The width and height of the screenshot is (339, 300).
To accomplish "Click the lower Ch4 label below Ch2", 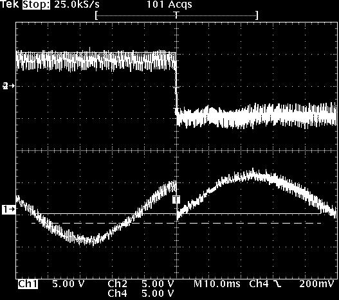I will click(118, 294).
